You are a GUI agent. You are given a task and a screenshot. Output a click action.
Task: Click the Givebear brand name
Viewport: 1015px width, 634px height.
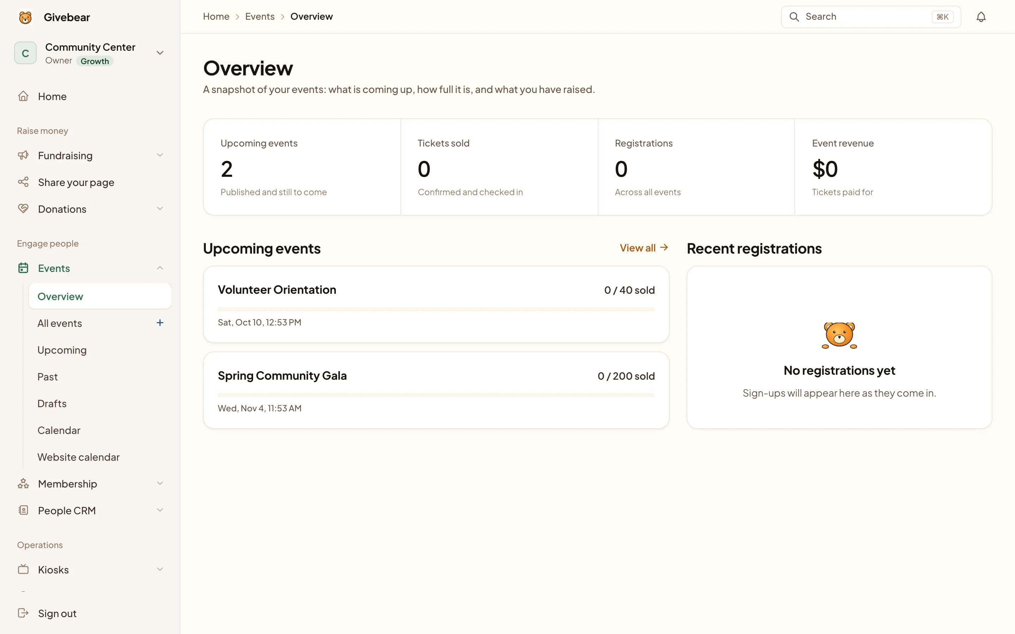tap(67, 17)
